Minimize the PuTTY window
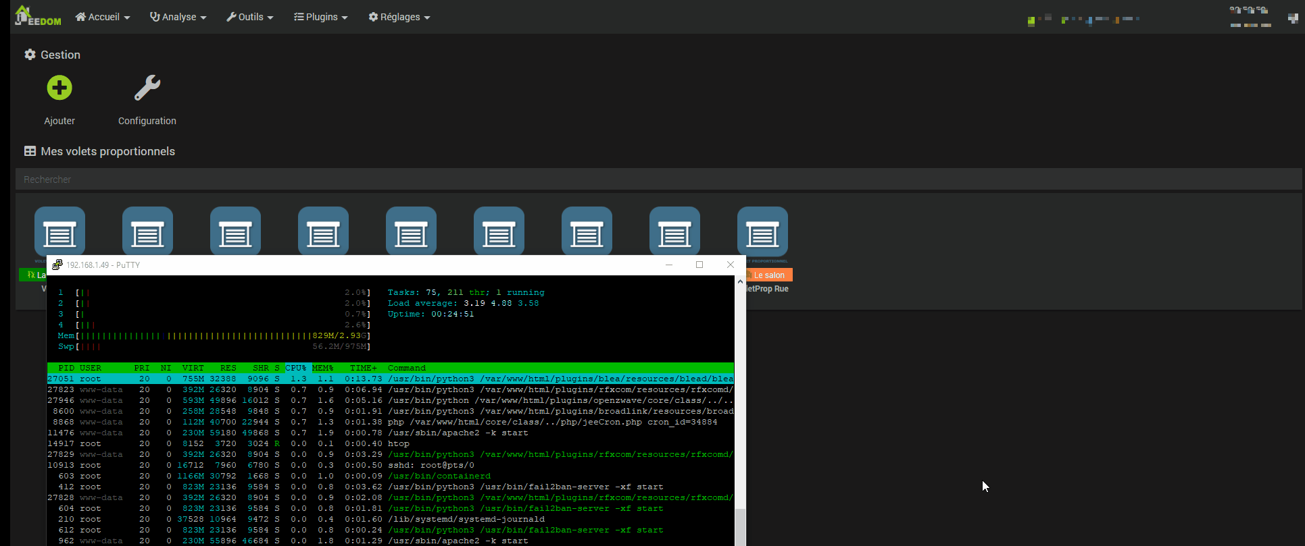This screenshot has height=546, width=1305. (669, 265)
